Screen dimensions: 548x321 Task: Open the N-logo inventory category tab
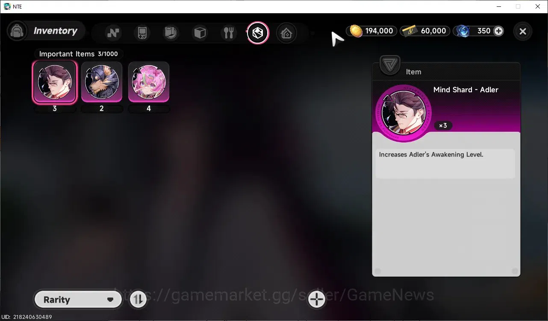[113, 33]
